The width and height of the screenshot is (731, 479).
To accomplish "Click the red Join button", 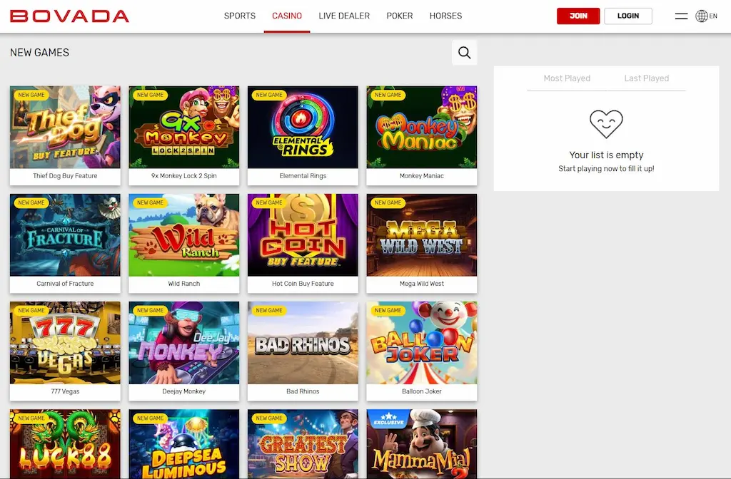I will click(578, 16).
